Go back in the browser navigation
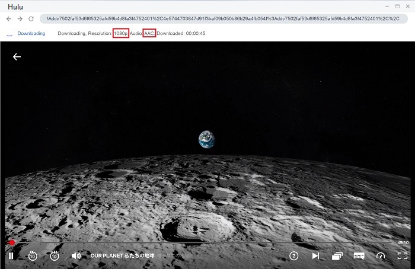Image resolution: width=415 pixels, height=269 pixels. point(9,19)
